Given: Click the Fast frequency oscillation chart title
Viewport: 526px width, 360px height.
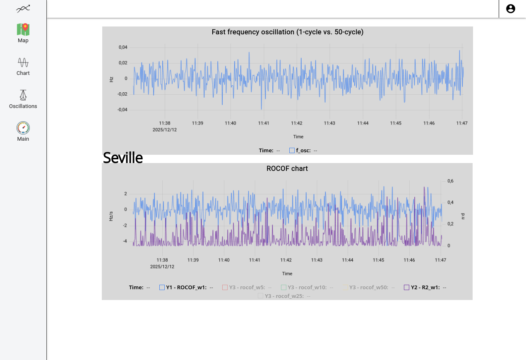Looking at the screenshot, I should (288, 32).
